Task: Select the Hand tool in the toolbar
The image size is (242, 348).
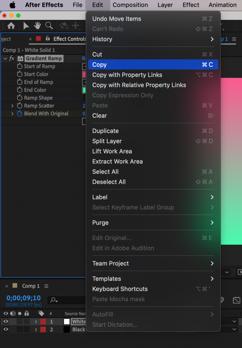Action: point(37,26)
